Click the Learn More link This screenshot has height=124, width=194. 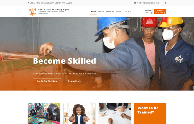(75, 81)
